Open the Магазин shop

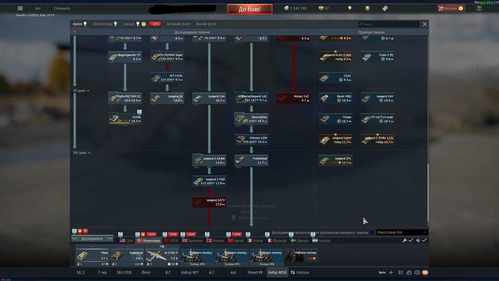(451, 8)
